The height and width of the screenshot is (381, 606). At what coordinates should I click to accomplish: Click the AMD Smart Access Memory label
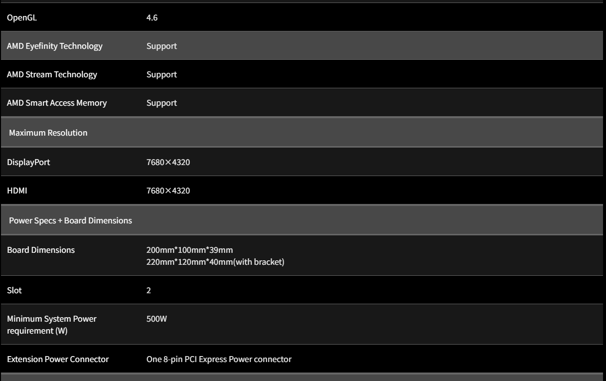[57, 103]
